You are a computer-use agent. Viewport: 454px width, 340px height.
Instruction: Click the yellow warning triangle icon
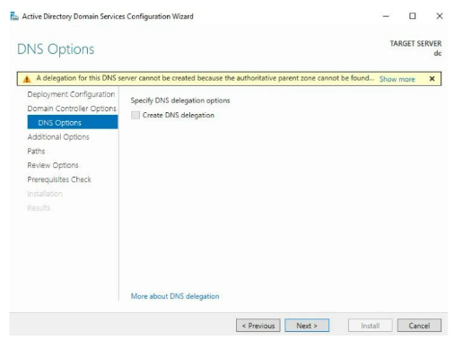[x=27, y=79]
